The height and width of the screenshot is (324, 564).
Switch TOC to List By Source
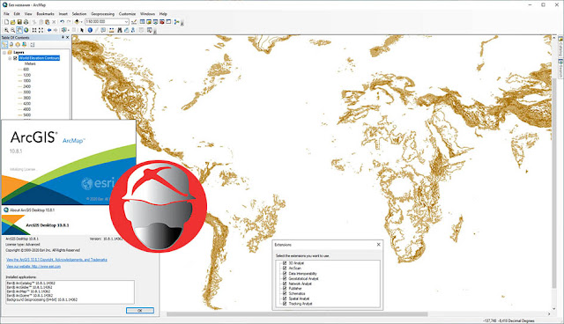(x=11, y=45)
